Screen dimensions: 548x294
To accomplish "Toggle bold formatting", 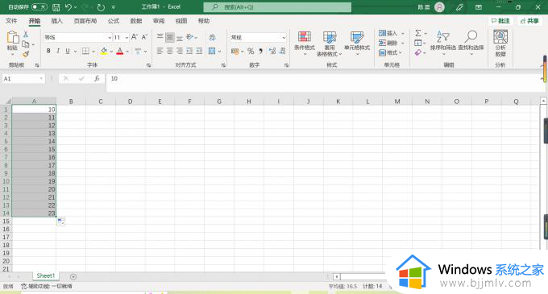I will (x=48, y=51).
